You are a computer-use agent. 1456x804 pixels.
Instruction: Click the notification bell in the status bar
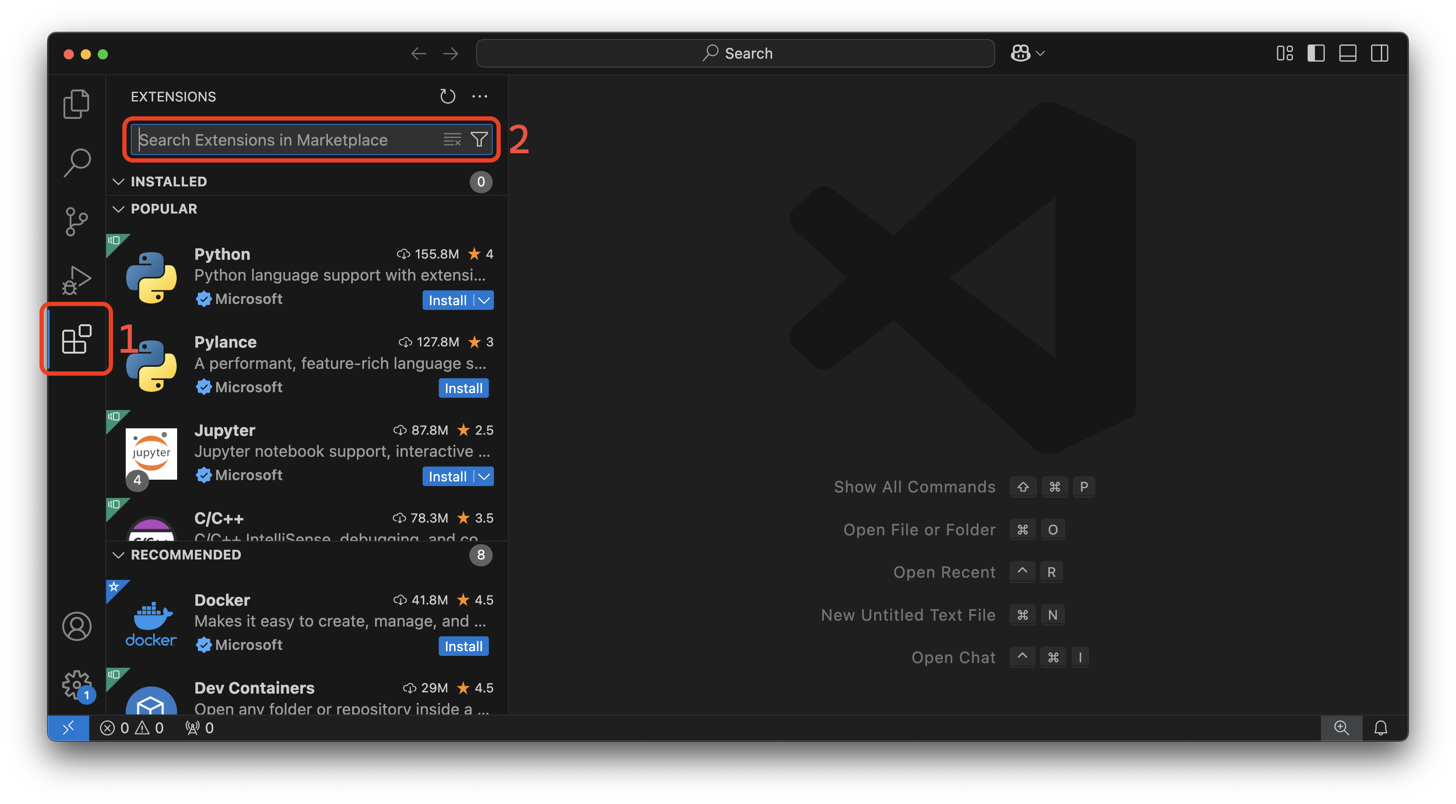1381,728
